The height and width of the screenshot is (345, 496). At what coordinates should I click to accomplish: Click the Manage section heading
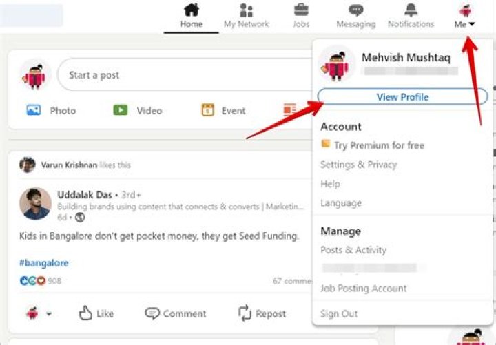(341, 231)
